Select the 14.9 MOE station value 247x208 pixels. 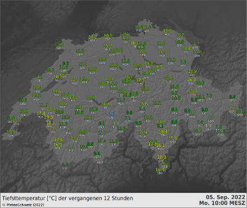coord(108,35)
